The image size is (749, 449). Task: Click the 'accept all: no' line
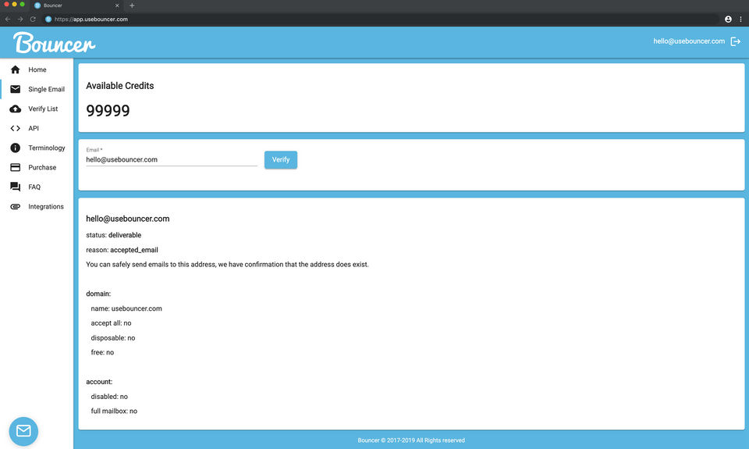tap(111, 323)
